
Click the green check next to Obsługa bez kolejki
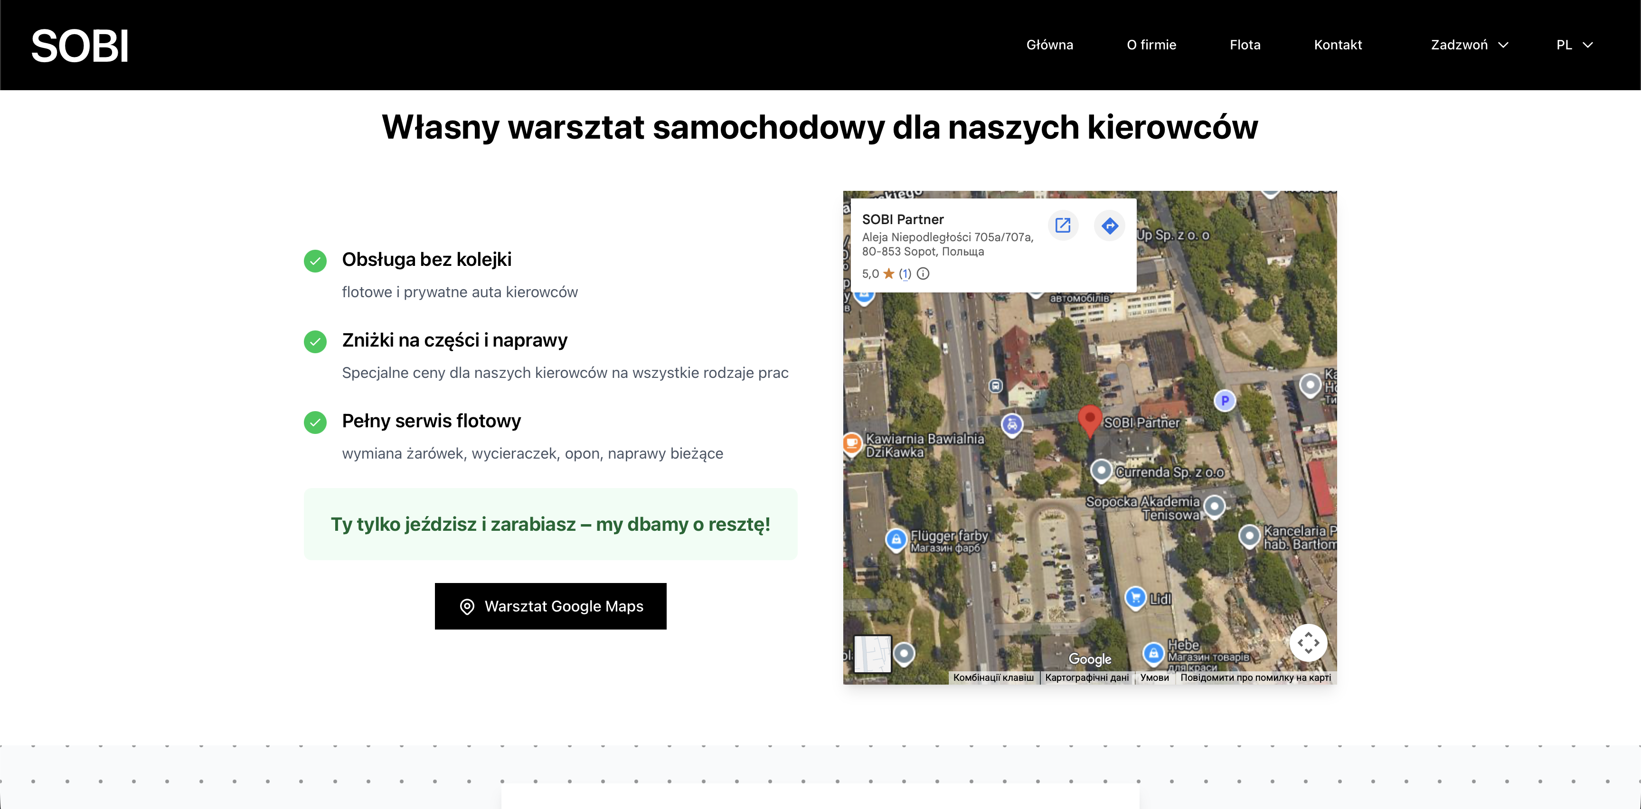click(315, 261)
